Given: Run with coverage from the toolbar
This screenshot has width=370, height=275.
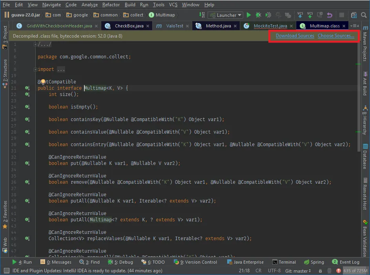Looking at the screenshot, I should click(268, 15).
